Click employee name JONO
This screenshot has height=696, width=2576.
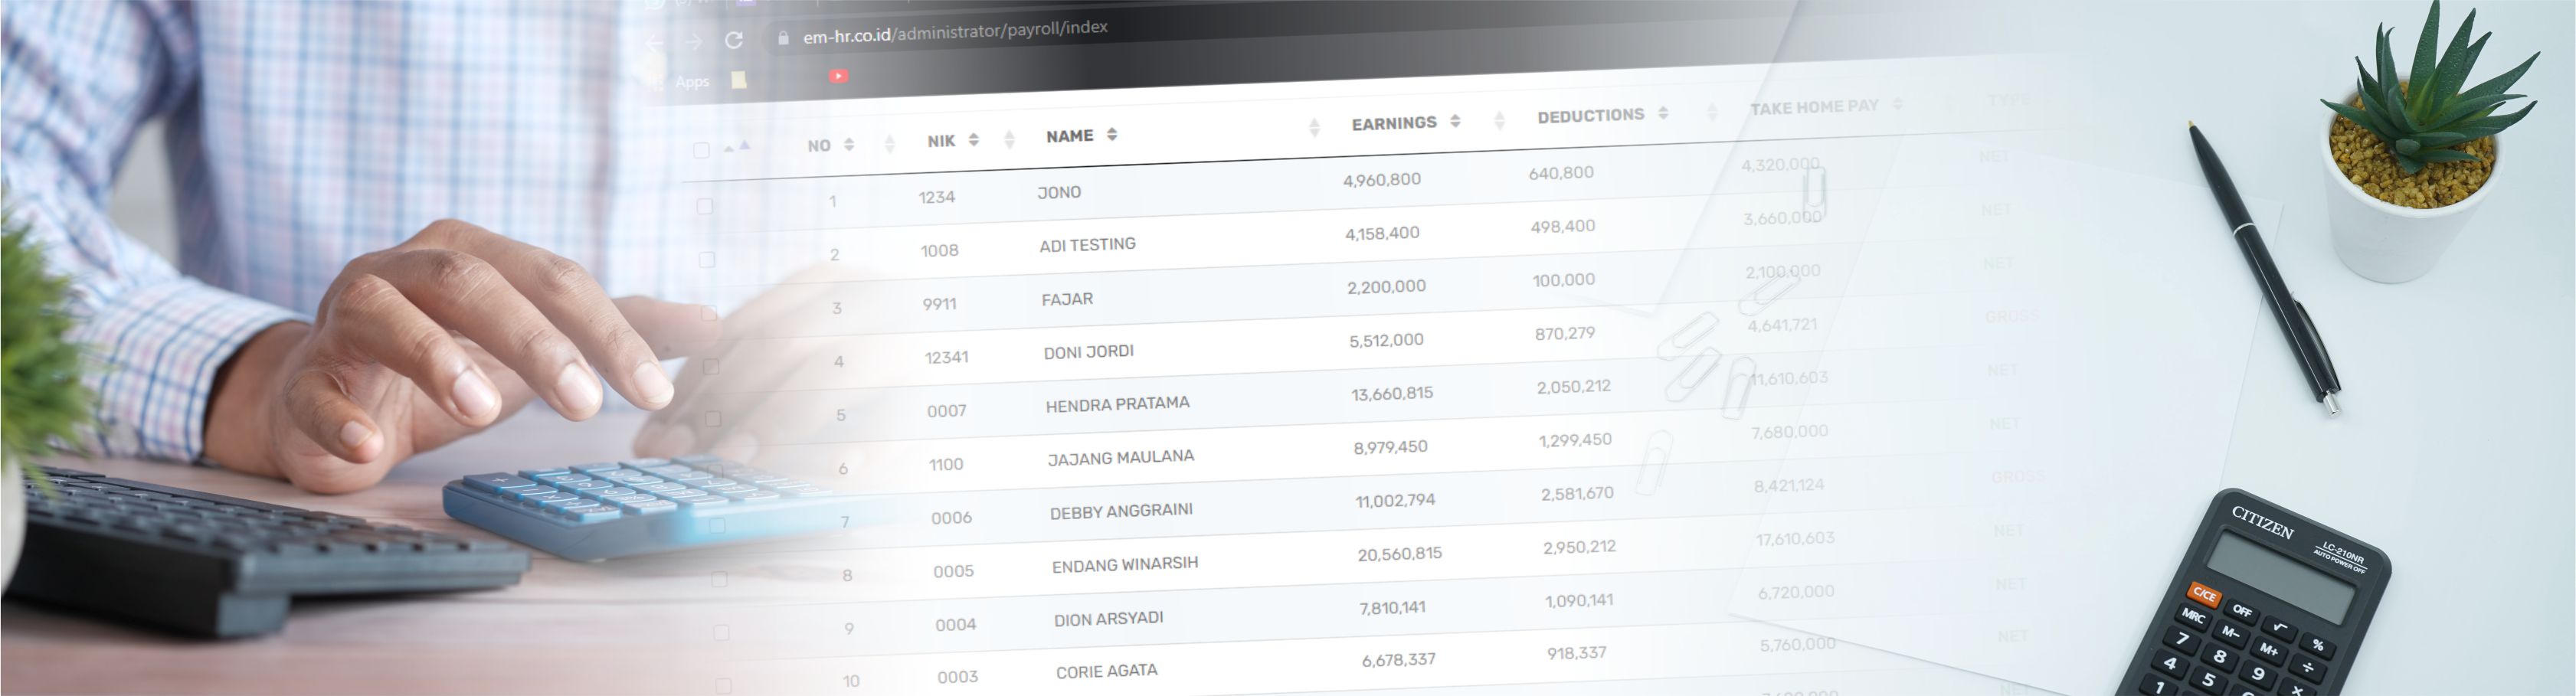(x=1059, y=192)
